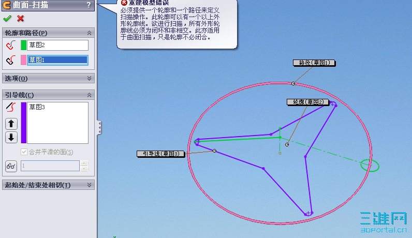Move guide curve up with up arrow
Image resolution: width=412 pixels, height=238 pixels.
pyautogui.click(x=11, y=124)
